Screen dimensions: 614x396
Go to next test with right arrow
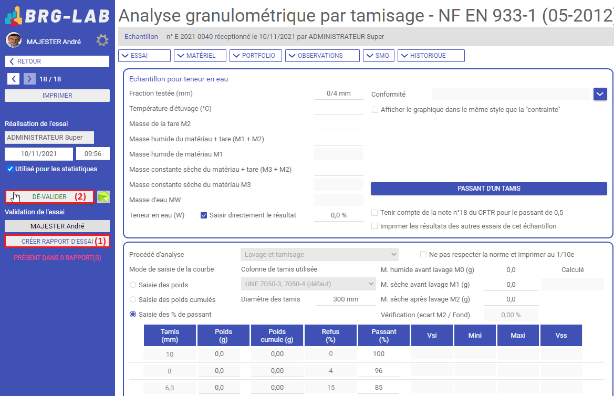pos(29,79)
